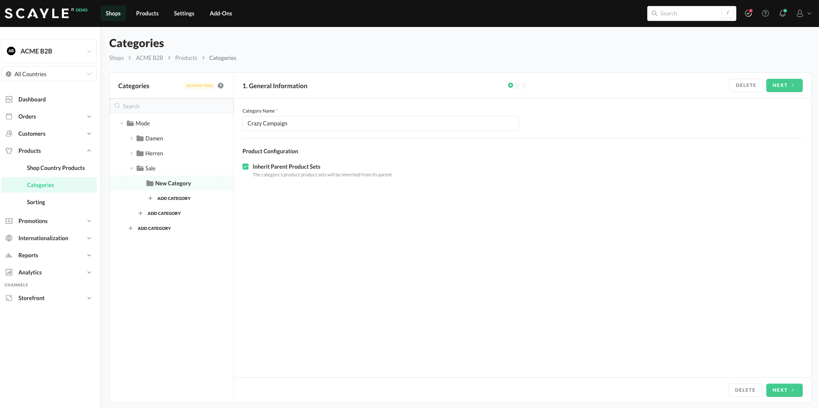Expand the Damen category
Image resolution: width=819 pixels, height=408 pixels.
point(132,138)
